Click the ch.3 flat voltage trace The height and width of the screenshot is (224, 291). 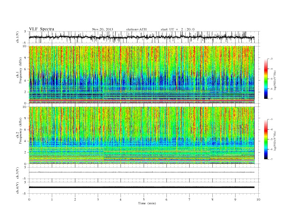point(141,172)
